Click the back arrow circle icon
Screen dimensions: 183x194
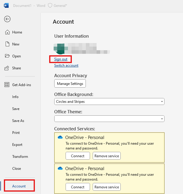[x=7, y=19]
